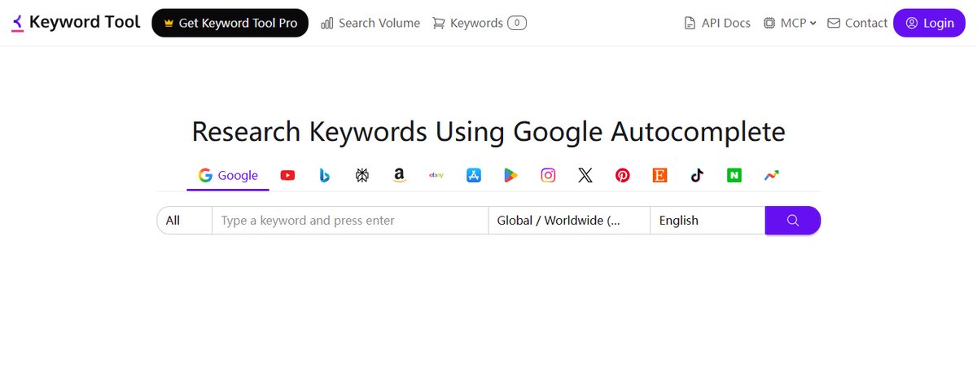Viewport: 977px width, 372px height.
Task: Select the Pinterest icon tab
Action: point(623,175)
